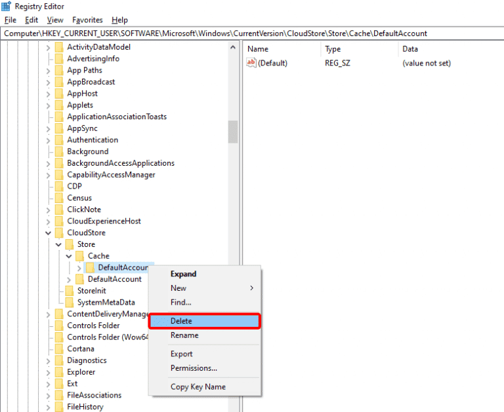Click the ClickNote folder icon

click(x=59, y=210)
